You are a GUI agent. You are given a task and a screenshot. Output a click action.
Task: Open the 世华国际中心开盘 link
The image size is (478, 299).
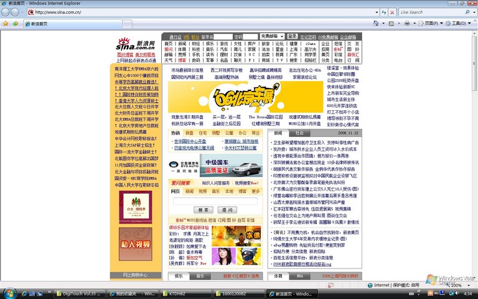[x=190, y=141]
